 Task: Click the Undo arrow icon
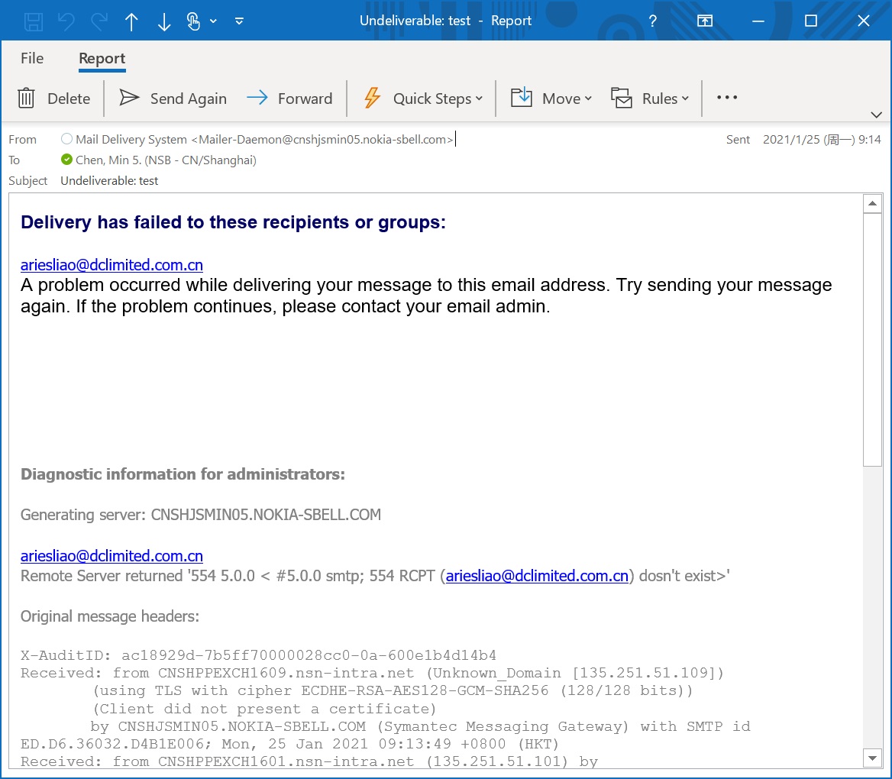(66, 21)
